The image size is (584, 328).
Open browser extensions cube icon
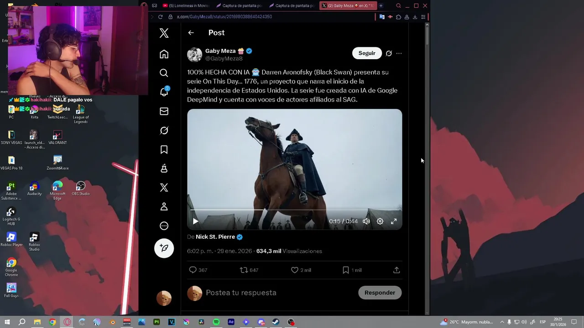398,17
